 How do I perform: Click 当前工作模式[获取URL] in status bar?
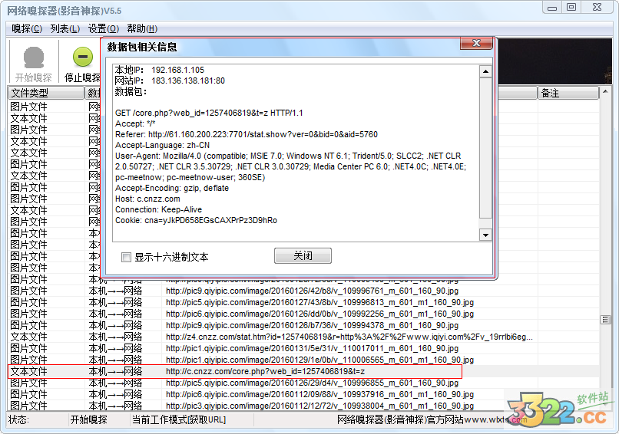(179, 419)
